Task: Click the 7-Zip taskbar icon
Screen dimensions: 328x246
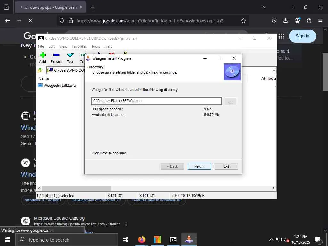Action: pos(173,240)
